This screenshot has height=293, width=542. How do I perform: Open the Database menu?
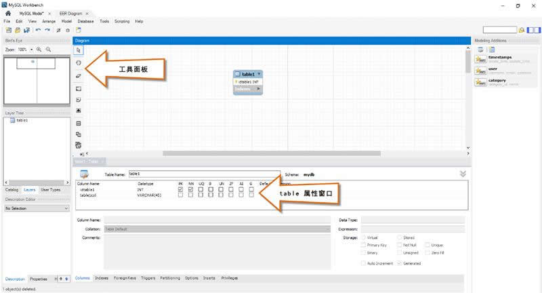tap(85, 21)
